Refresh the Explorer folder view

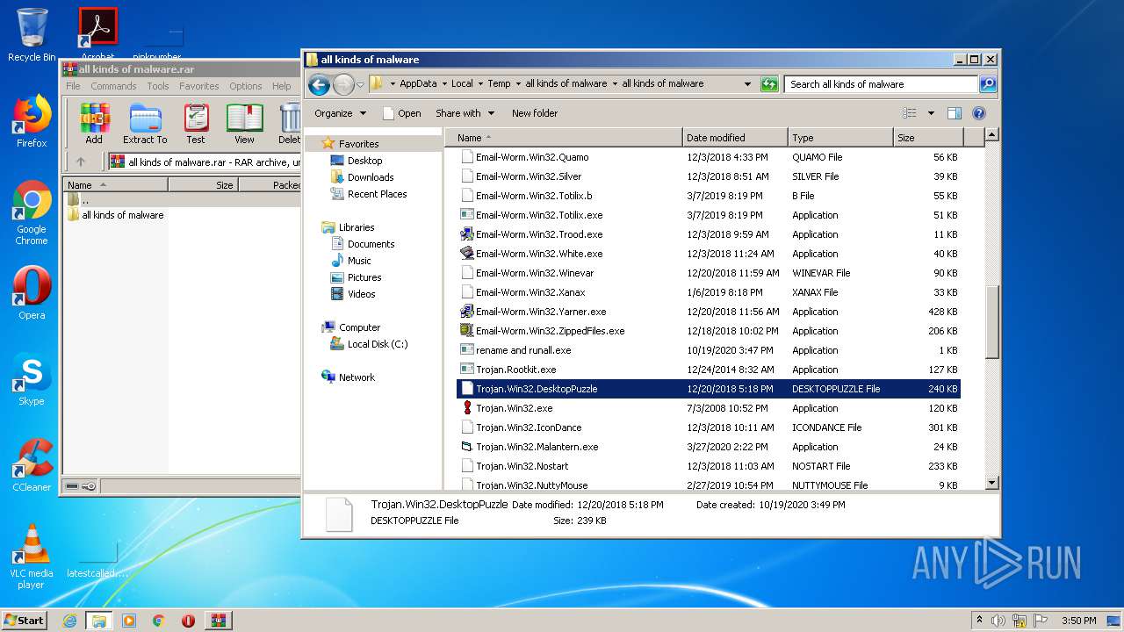[769, 84]
